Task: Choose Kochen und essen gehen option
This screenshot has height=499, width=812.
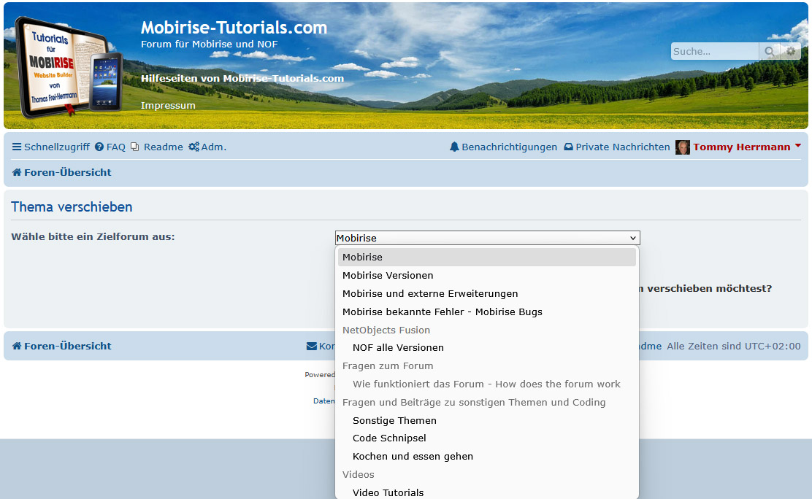Action: tap(413, 457)
